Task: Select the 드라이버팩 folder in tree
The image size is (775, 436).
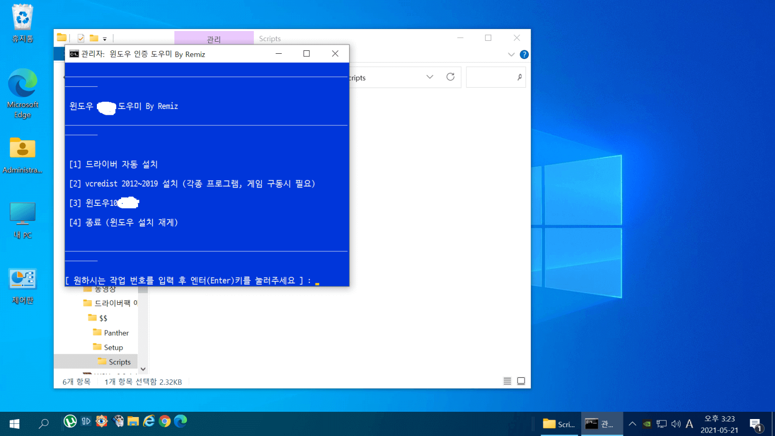Action: [x=110, y=303]
